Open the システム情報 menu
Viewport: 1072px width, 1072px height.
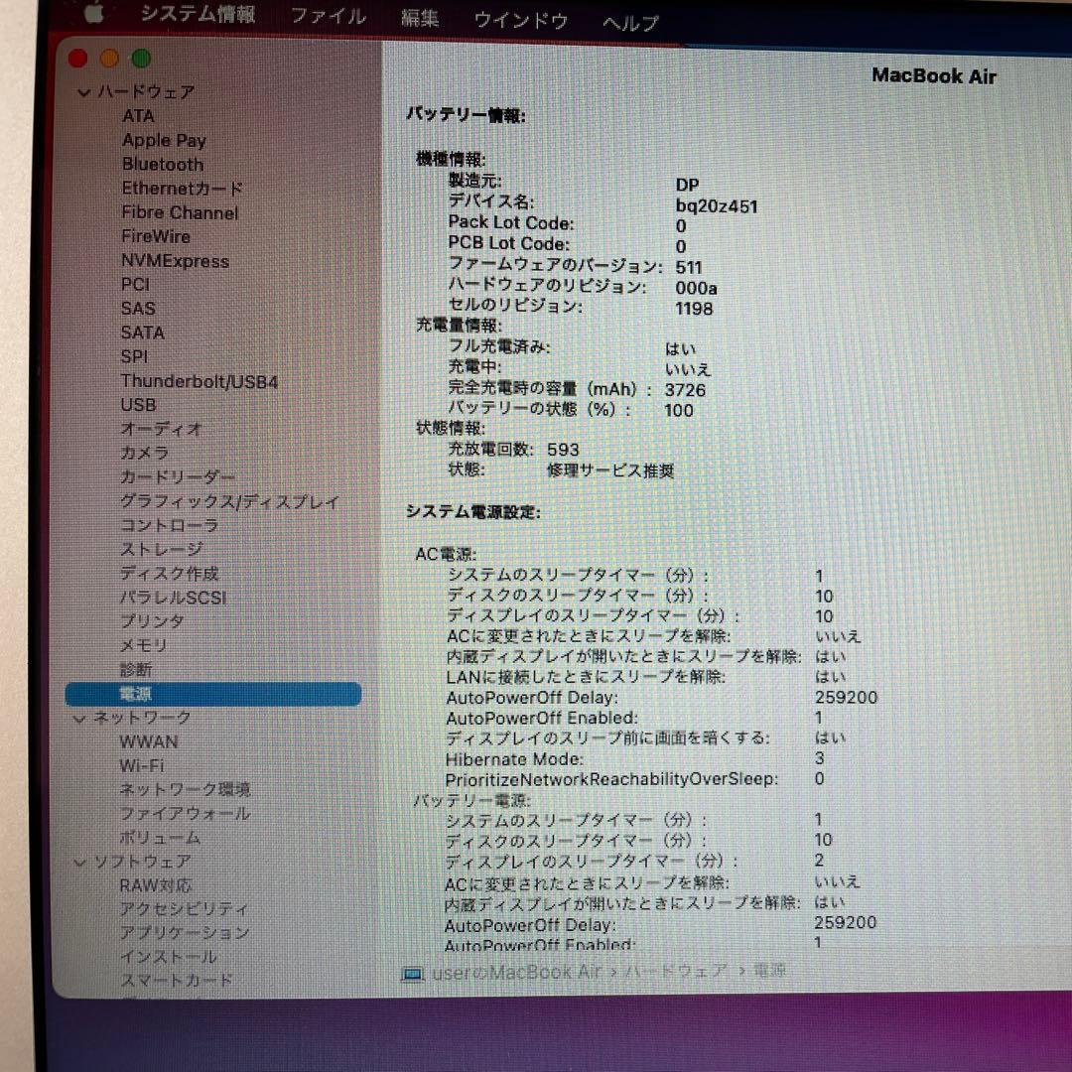[x=199, y=14]
